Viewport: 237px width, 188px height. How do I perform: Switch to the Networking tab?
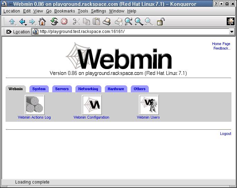click(x=88, y=89)
